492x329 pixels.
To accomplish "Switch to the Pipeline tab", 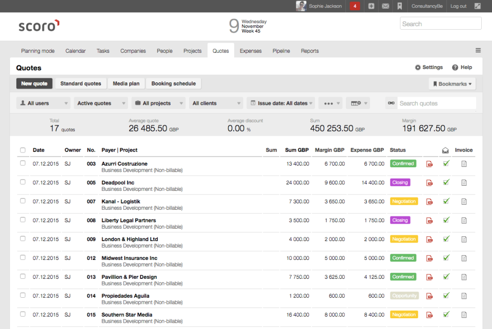I will tap(281, 51).
